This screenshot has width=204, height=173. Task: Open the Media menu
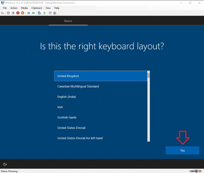(x=24, y=8)
